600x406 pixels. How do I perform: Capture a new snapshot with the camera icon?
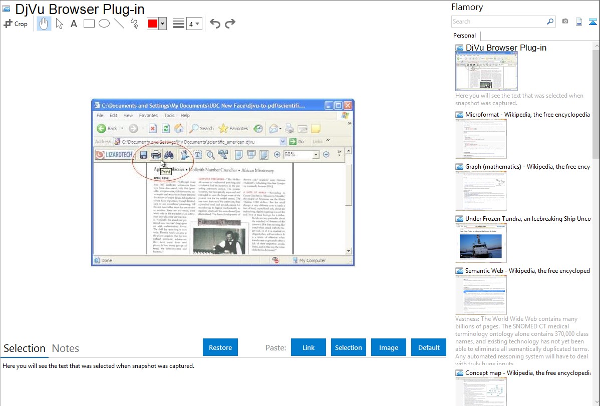tap(565, 22)
